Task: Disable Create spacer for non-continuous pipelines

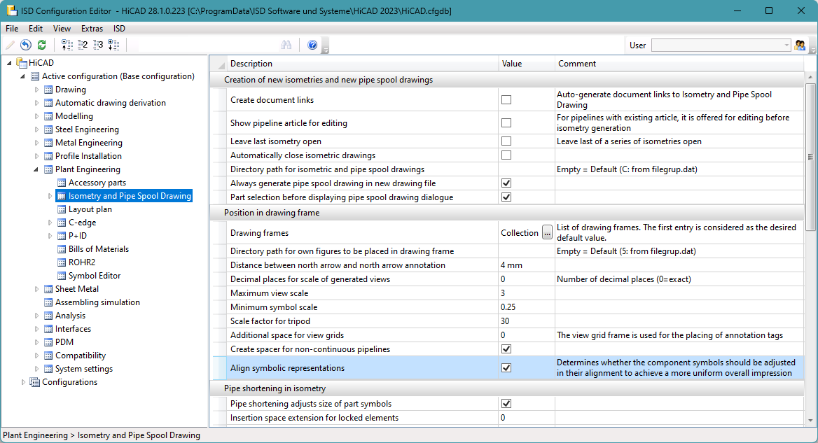Action: click(506, 349)
